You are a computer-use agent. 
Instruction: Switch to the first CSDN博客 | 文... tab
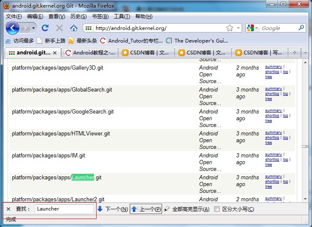coord(146,53)
